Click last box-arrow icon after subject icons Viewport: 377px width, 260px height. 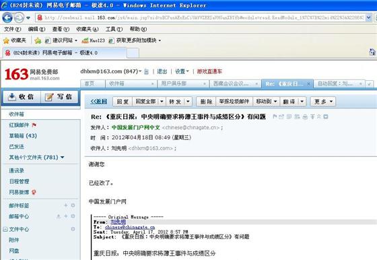[326, 117]
